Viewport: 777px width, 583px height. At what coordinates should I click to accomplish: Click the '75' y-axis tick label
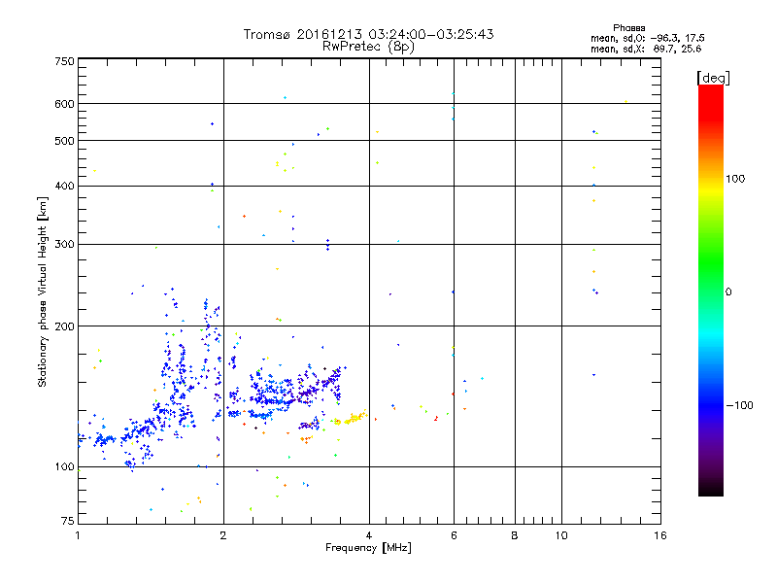[68, 521]
